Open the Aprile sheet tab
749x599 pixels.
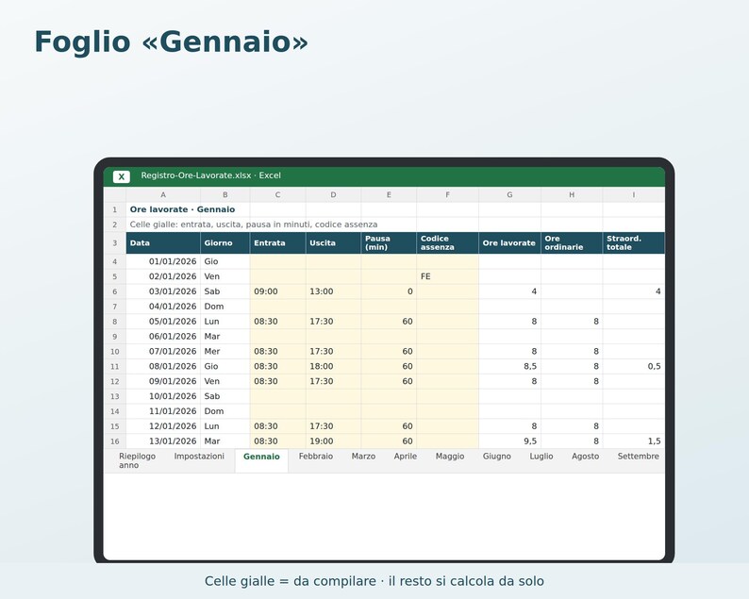[406, 457]
